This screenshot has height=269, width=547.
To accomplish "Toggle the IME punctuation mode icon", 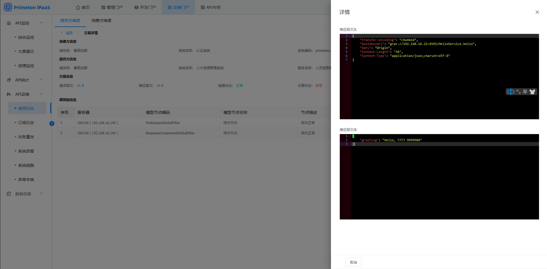I will point(518,92).
